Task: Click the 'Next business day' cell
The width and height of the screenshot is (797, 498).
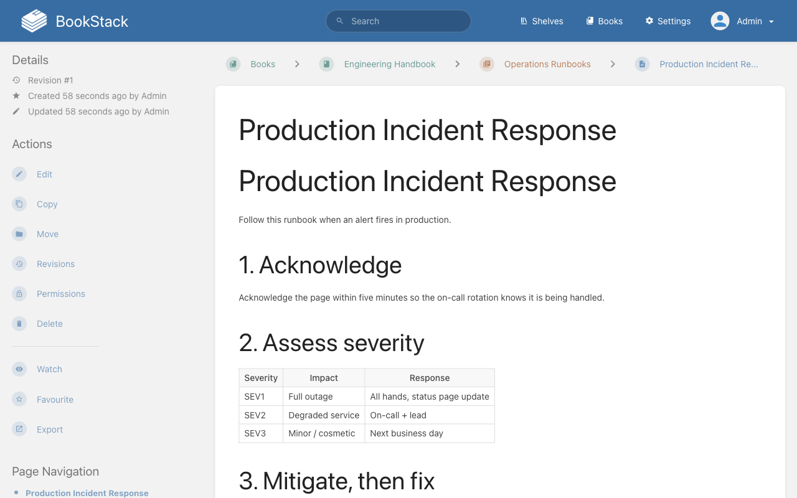Action: [430, 433]
